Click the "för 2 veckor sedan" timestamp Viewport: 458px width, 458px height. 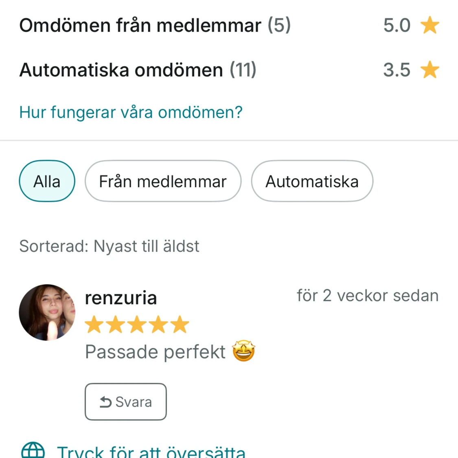click(x=367, y=296)
